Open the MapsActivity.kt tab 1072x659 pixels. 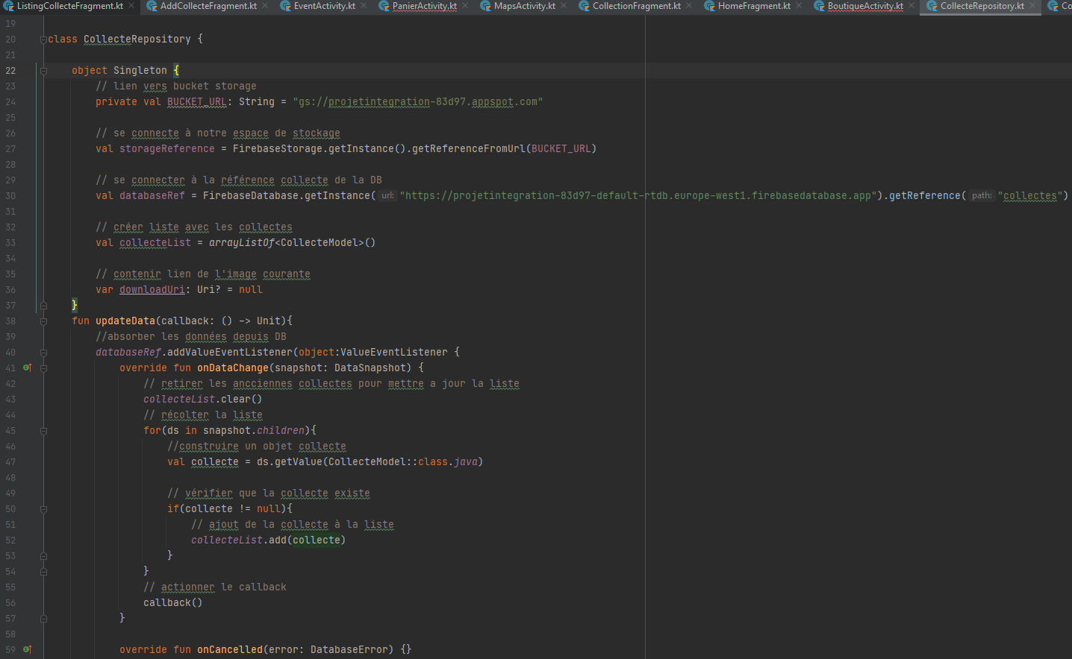[x=524, y=6]
